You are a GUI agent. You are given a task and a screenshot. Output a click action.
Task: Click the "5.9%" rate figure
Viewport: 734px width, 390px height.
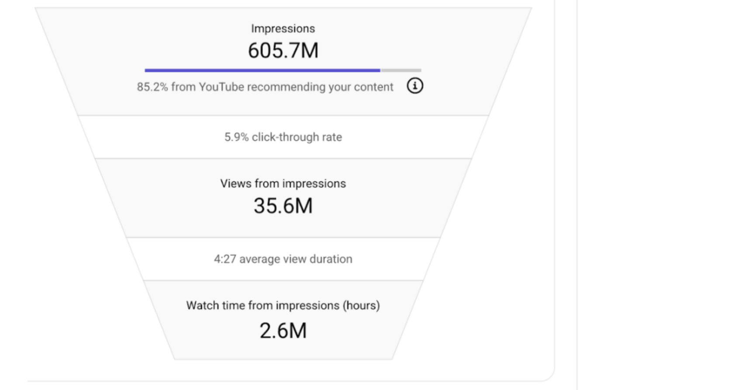pos(236,137)
